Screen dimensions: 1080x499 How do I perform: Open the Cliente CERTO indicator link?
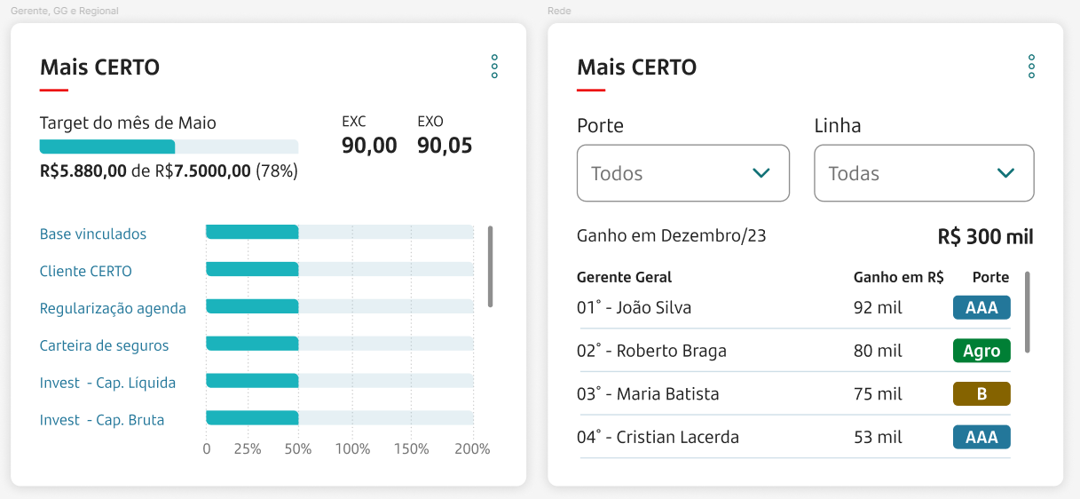coord(86,272)
